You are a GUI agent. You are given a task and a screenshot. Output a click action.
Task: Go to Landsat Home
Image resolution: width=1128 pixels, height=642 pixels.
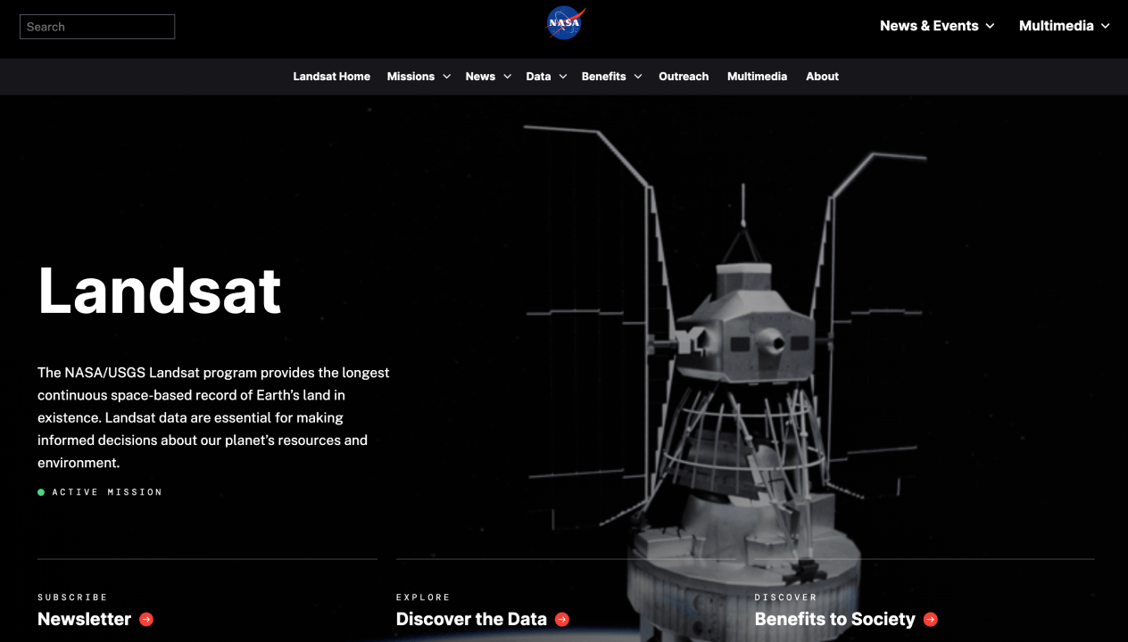(x=331, y=77)
